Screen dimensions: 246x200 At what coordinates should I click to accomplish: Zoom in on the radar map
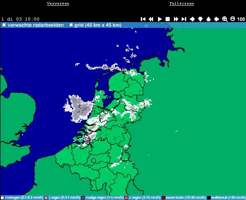pyautogui.click(x=225, y=19)
